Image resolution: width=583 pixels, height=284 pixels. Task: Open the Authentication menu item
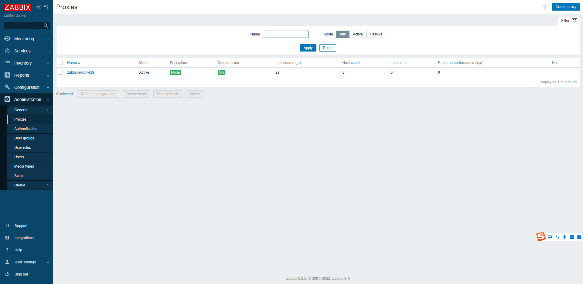30,129
